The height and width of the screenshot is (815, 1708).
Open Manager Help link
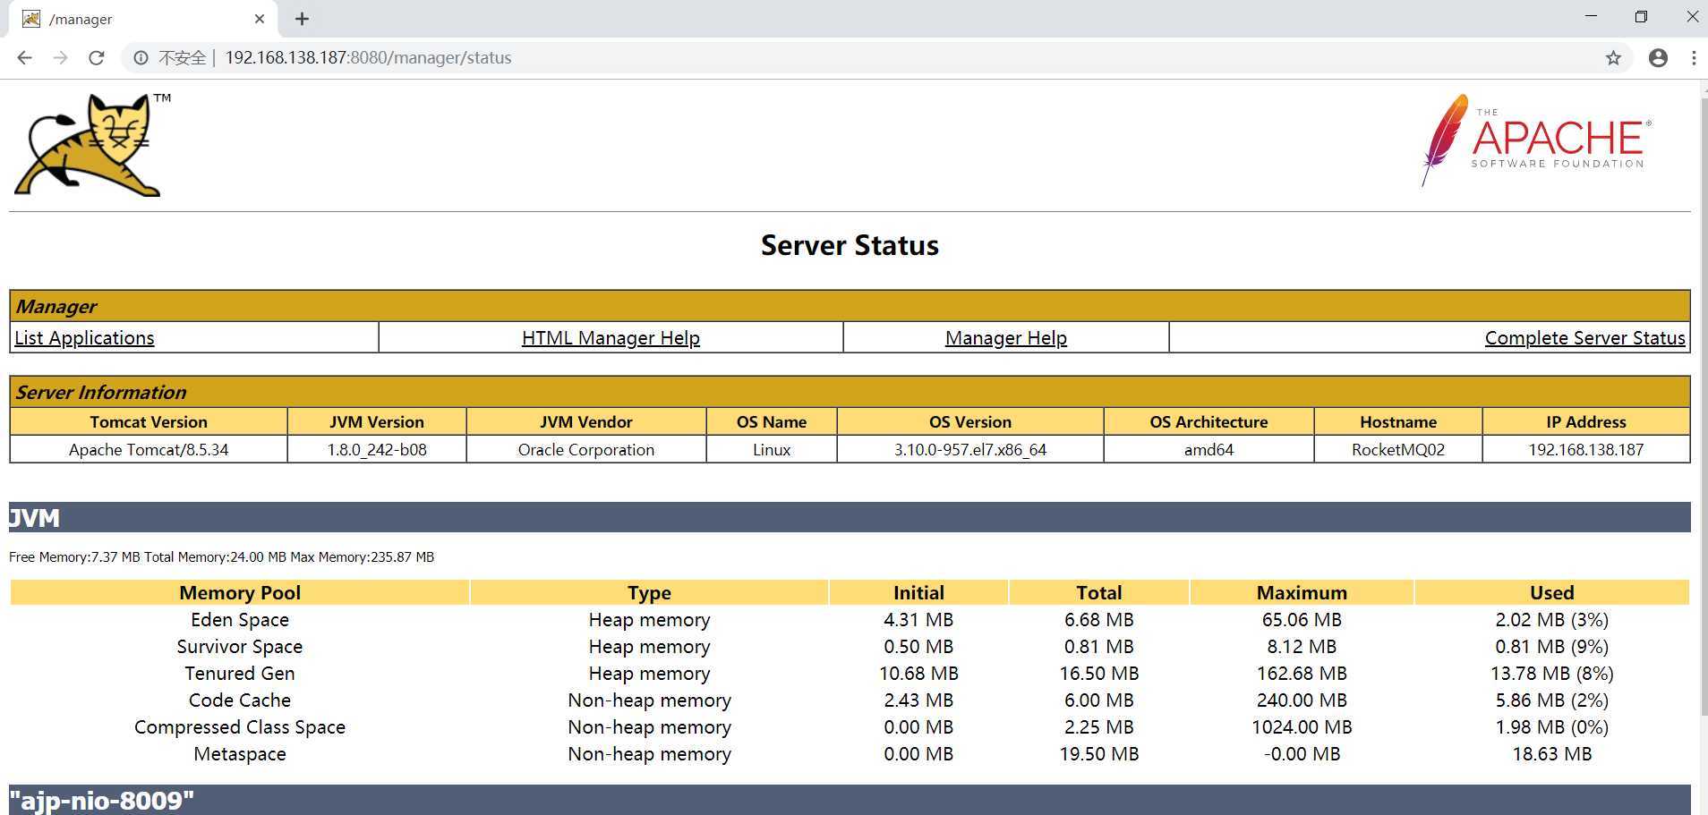[x=1006, y=338]
